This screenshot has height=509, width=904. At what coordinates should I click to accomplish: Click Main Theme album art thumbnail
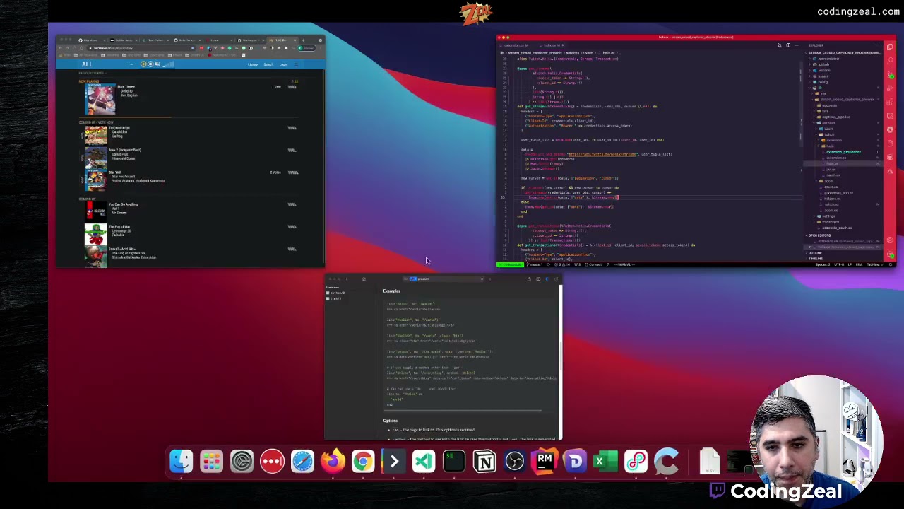pyautogui.click(x=100, y=99)
